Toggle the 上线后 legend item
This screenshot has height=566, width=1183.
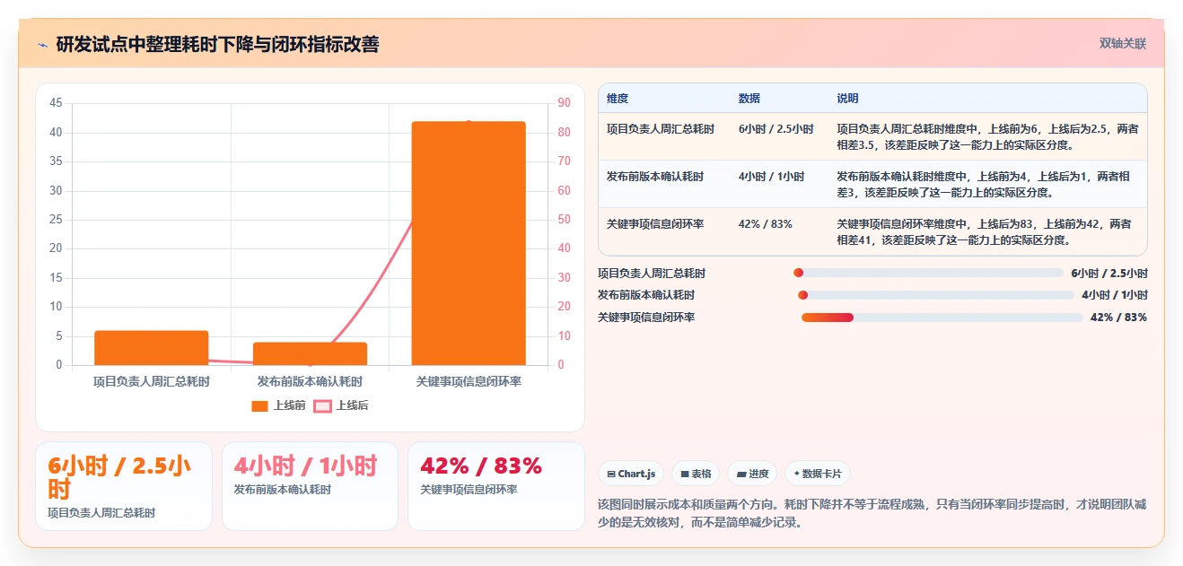(x=340, y=405)
